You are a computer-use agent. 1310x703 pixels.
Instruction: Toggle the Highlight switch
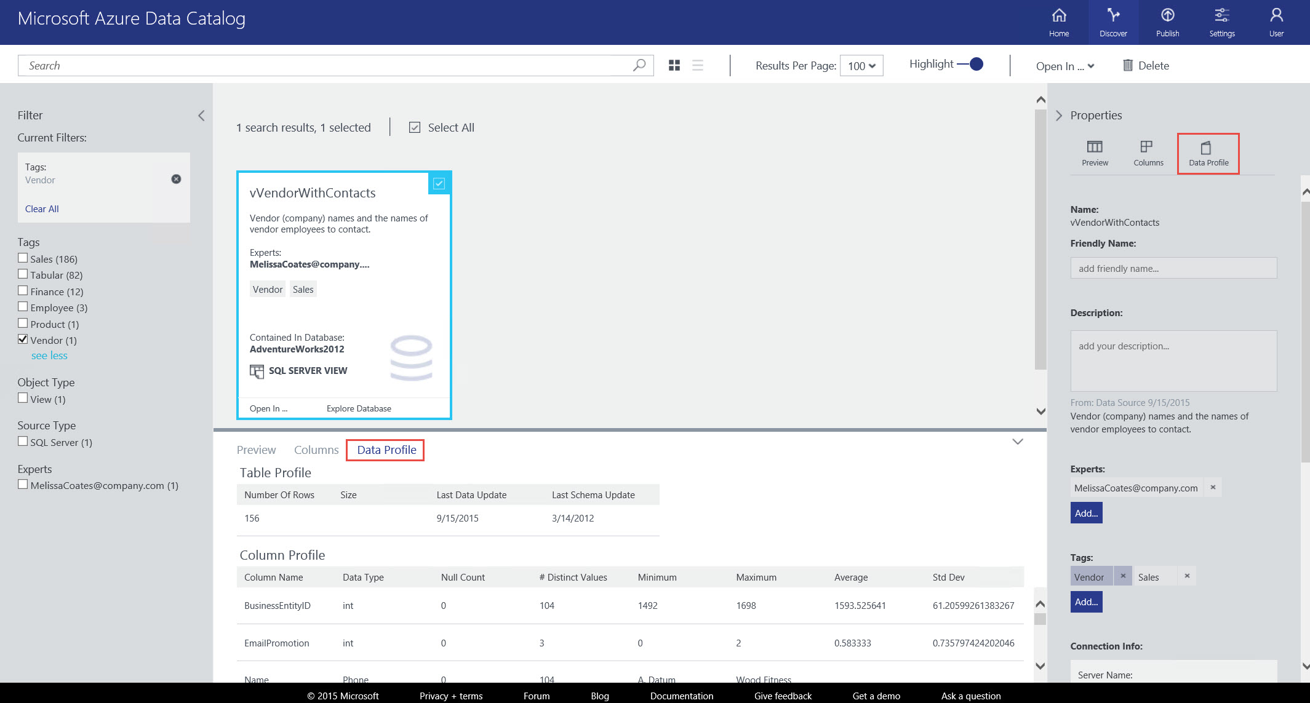[x=970, y=64]
